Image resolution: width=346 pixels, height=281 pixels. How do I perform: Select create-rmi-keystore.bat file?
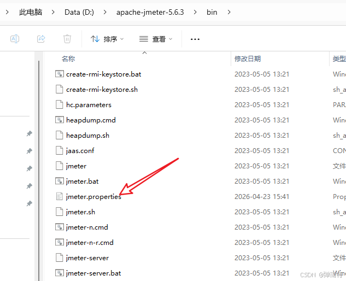(103, 74)
